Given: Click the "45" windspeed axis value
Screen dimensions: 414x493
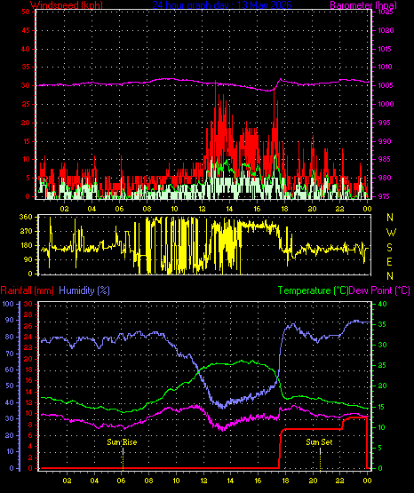Looking at the screenshot, I should coord(26,30).
